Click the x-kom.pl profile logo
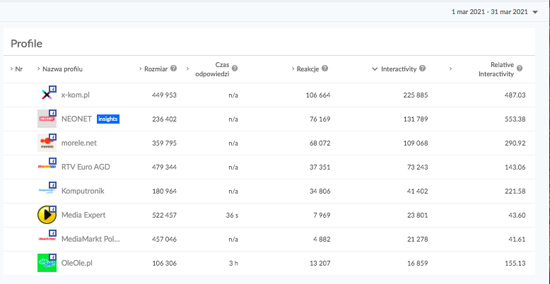 (x=47, y=95)
